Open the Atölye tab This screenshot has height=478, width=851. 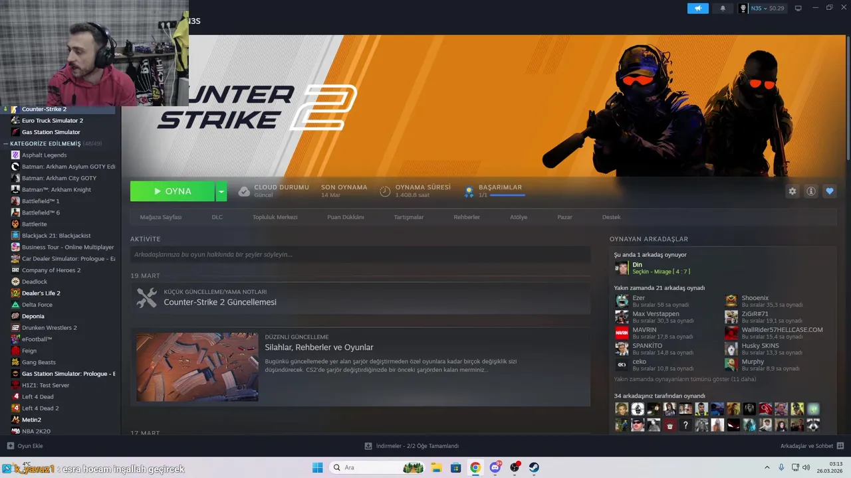tap(519, 217)
